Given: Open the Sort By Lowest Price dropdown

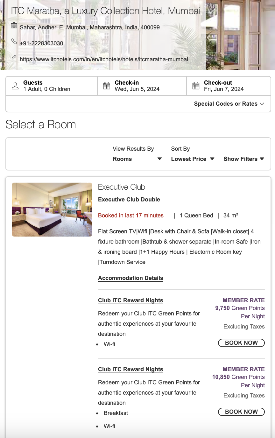Looking at the screenshot, I should pyautogui.click(x=193, y=159).
